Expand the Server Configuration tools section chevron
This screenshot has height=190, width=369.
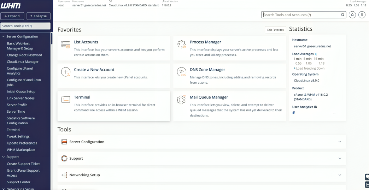coord(340,142)
